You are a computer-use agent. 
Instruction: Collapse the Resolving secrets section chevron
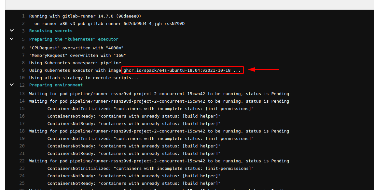pos(12,31)
